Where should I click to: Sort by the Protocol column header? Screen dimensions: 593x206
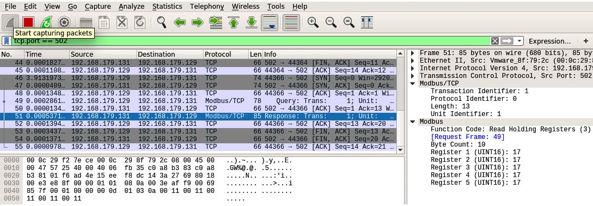click(x=226, y=54)
